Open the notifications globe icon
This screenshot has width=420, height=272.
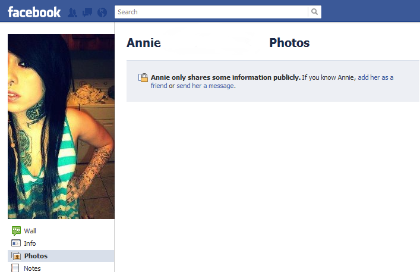pos(102,12)
